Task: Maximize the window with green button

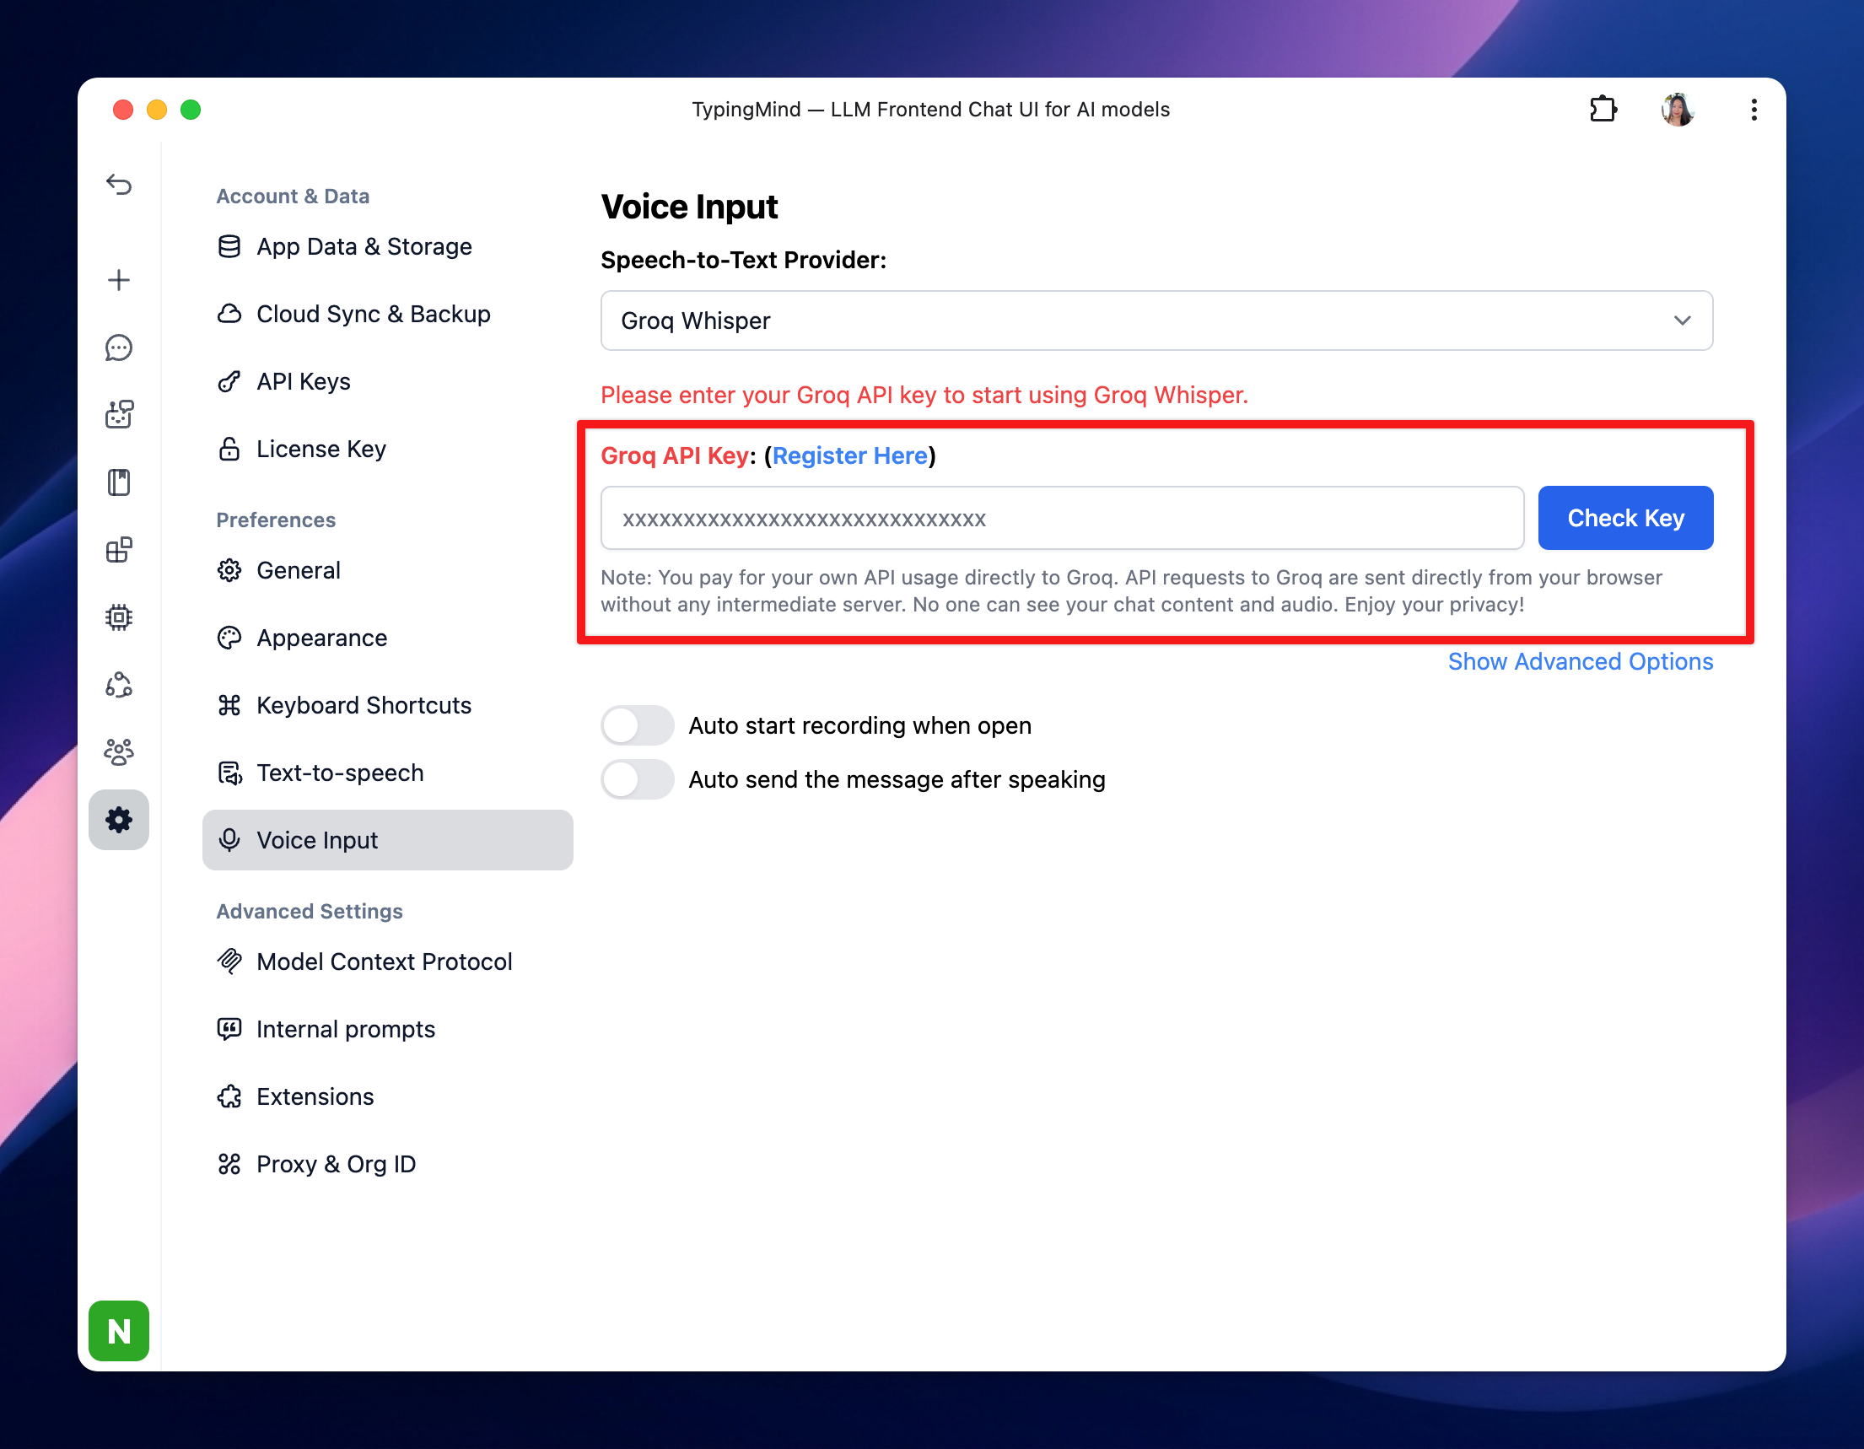Action: pos(191,110)
